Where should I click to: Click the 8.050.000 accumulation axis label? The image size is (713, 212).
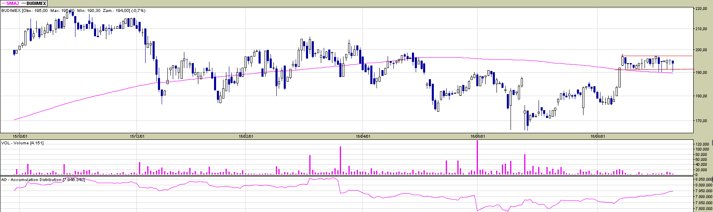[x=703, y=180]
